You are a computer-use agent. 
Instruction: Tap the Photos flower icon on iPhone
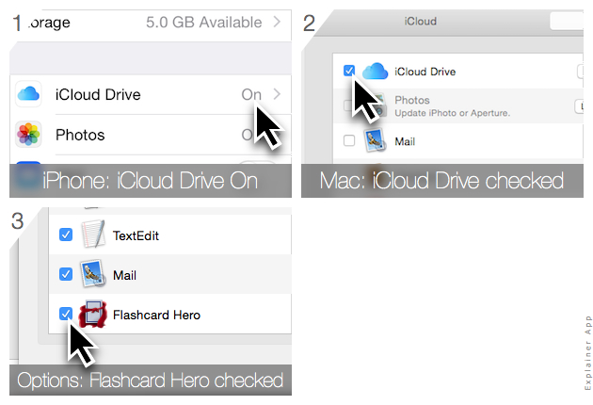click(28, 134)
